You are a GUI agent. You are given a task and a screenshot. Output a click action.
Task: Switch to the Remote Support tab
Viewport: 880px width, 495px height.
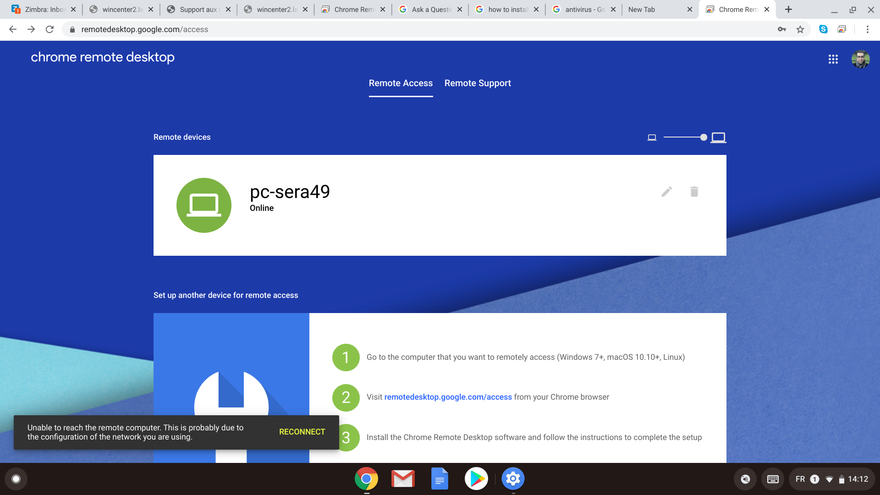pos(478,83)
